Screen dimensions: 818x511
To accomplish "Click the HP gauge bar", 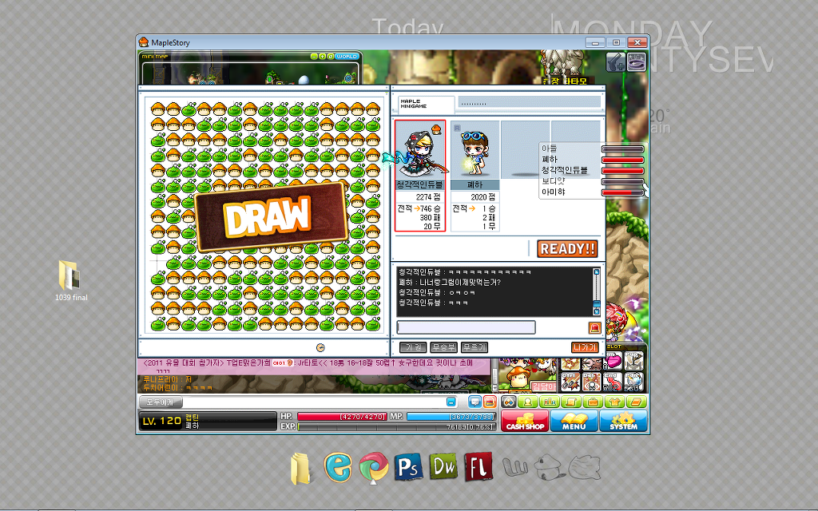I will (x=342, y=417).
